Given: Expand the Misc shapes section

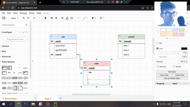Looking at the screenshot, I should coord(4,51).
